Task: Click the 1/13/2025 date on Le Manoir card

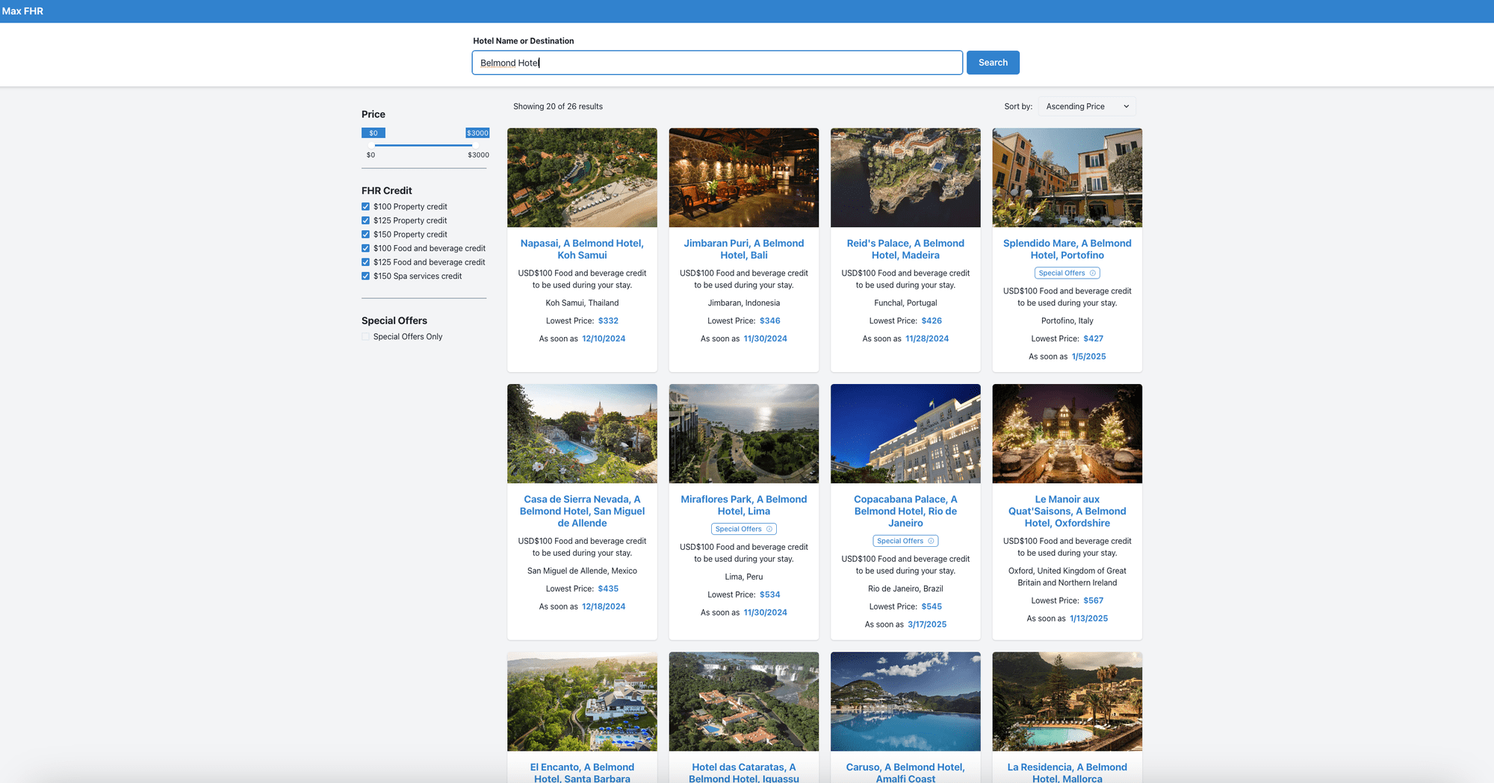Action: pos(1089,619)
